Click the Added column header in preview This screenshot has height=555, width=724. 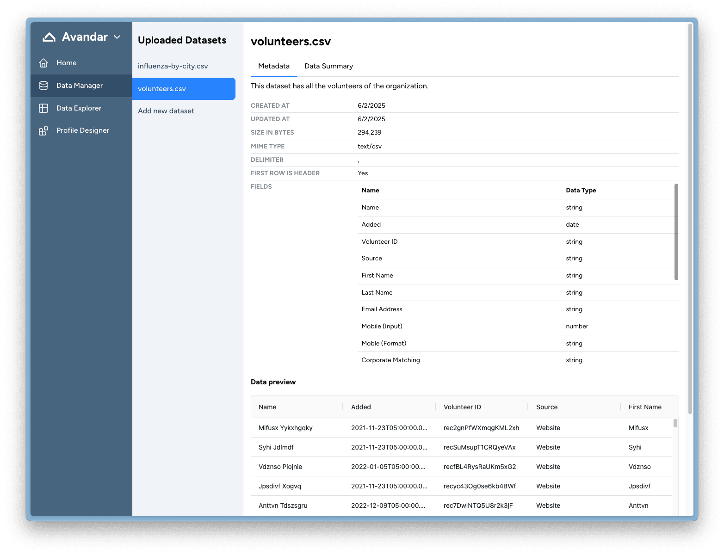click(x=361, y=407)
